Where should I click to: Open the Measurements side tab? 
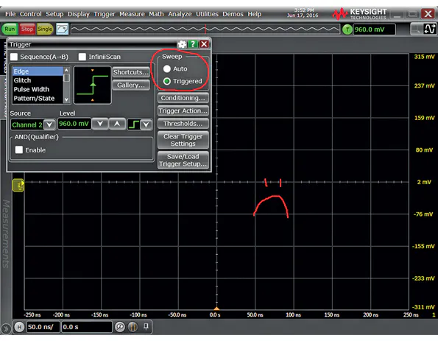[x=6, y=233]
